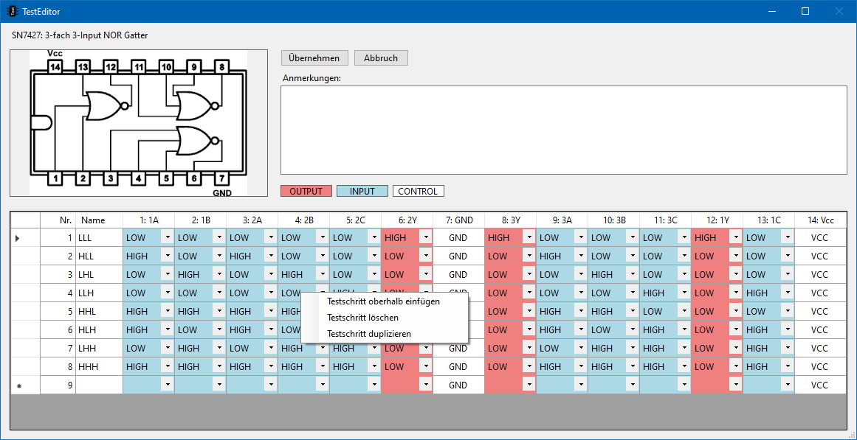Click the GND cell in row 1 LLL
This screenshot has width=857, height=440.
click(x=458, y=238)
